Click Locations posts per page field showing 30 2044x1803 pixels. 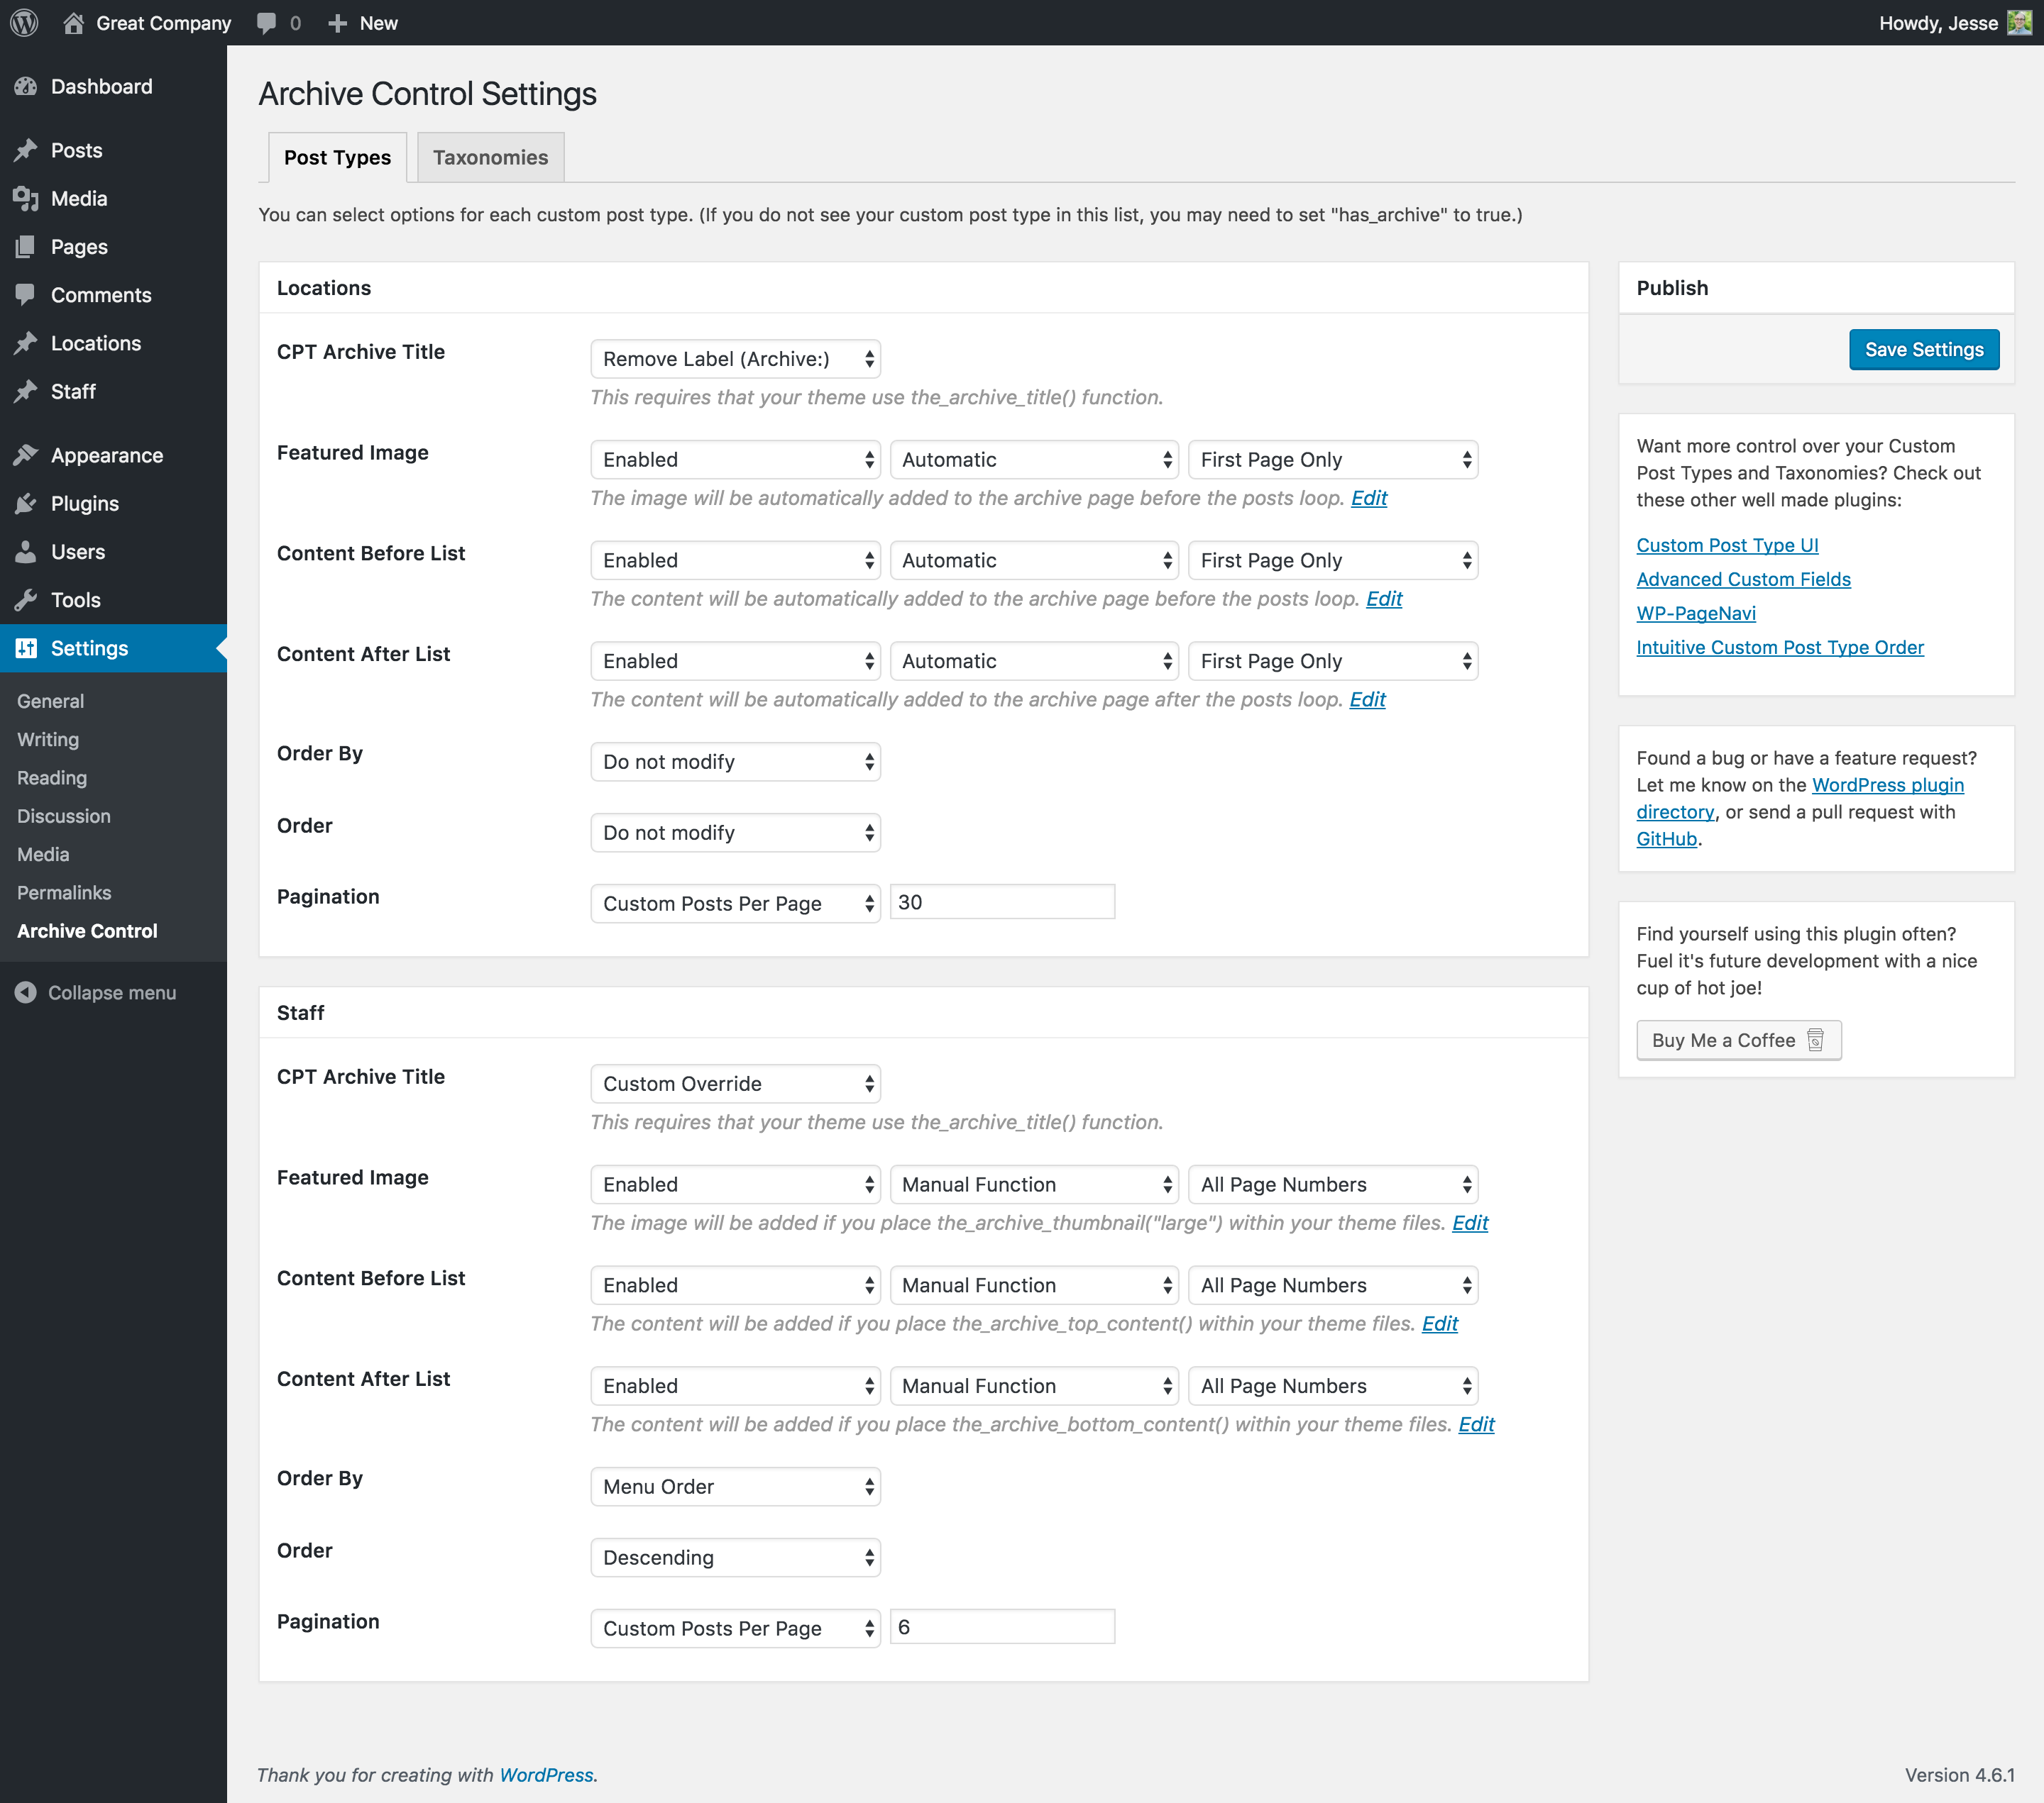pyautogui.click(x=1002, y=902)
